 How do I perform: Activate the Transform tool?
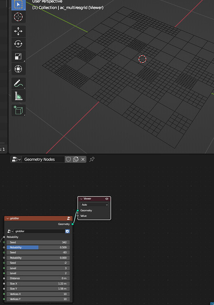click(x=18, y=69)
